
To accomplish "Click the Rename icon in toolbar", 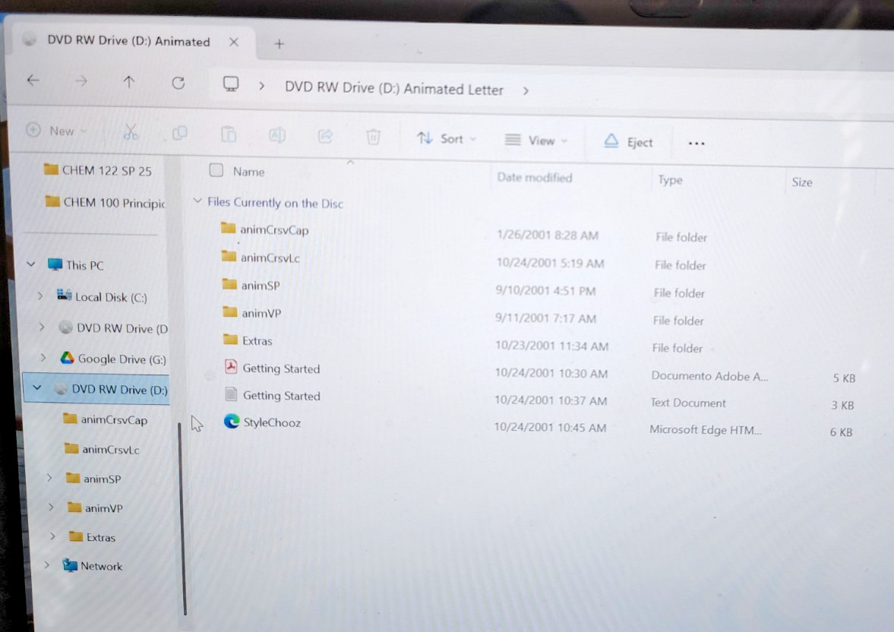I will coord(277,135).
